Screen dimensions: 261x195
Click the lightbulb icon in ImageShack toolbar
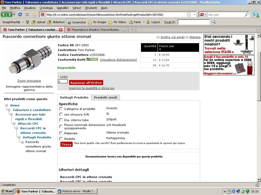[28, 22]
